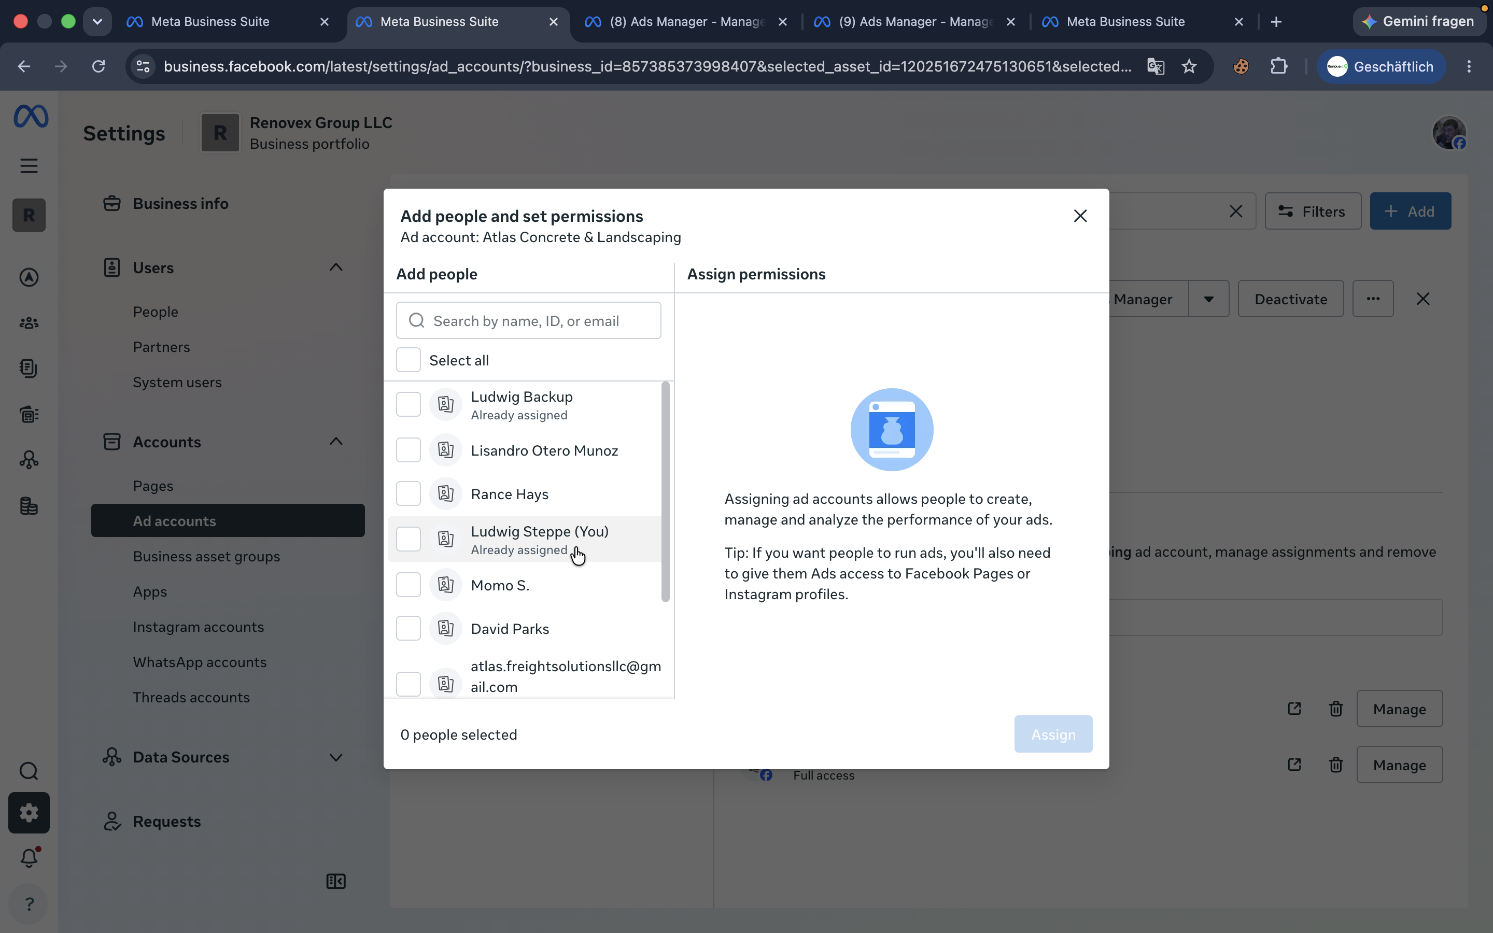Clear the search field X behind dialog
The width and height of the screenshot is (1493, 933).
pos(1235,211)
